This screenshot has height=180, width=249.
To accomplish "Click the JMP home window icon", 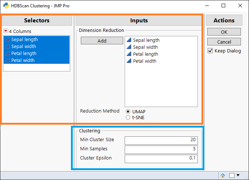I will coord(223,175).
